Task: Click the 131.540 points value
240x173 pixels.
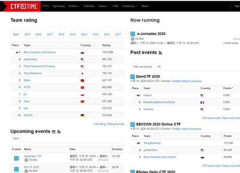Action: (x=228, y=143)
